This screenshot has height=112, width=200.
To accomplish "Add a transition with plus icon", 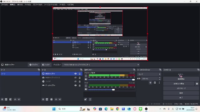I will [150, 83].
